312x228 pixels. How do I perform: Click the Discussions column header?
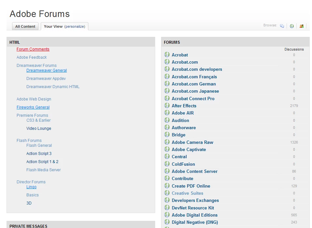coord(294,49)
